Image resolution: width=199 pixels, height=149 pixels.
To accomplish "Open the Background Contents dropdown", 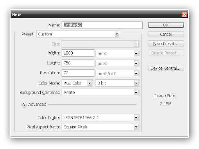I will point(100,92).
